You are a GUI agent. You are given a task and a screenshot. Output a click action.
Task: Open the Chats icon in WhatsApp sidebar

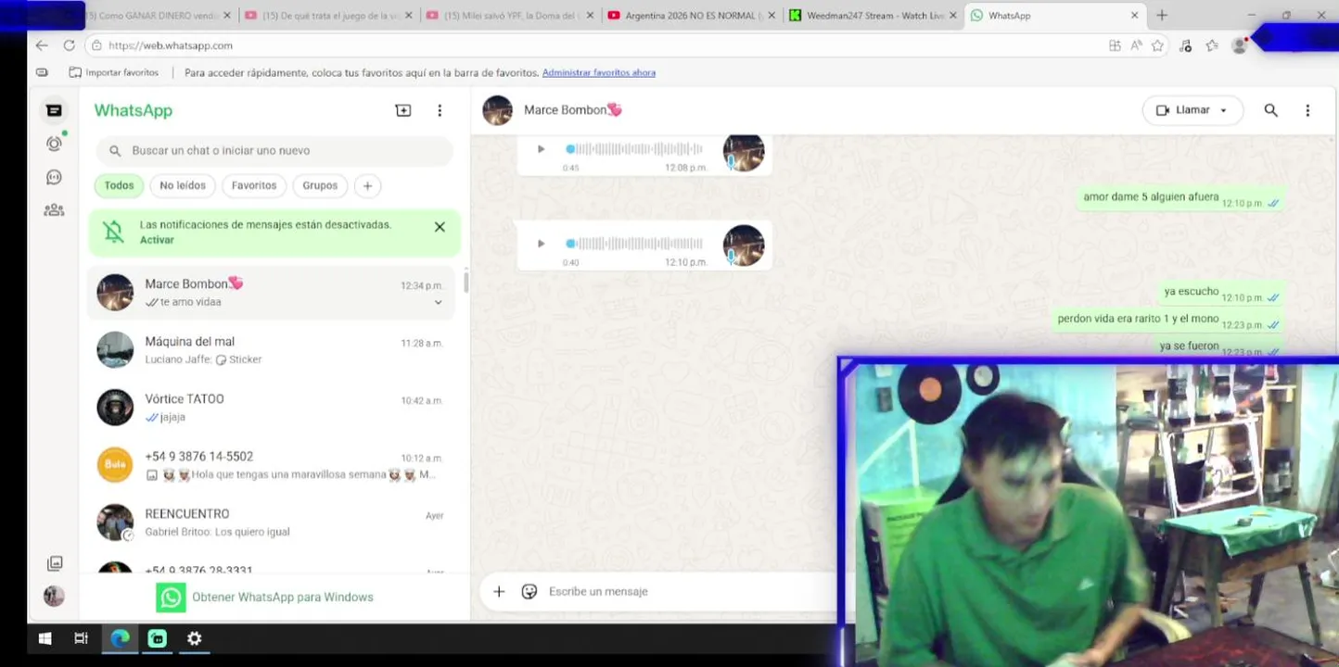[54, 110]
